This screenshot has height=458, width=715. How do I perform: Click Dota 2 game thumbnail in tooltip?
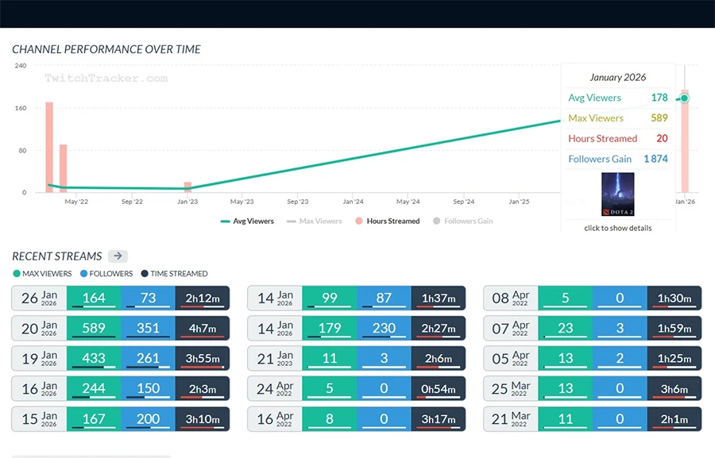(618, 194)
